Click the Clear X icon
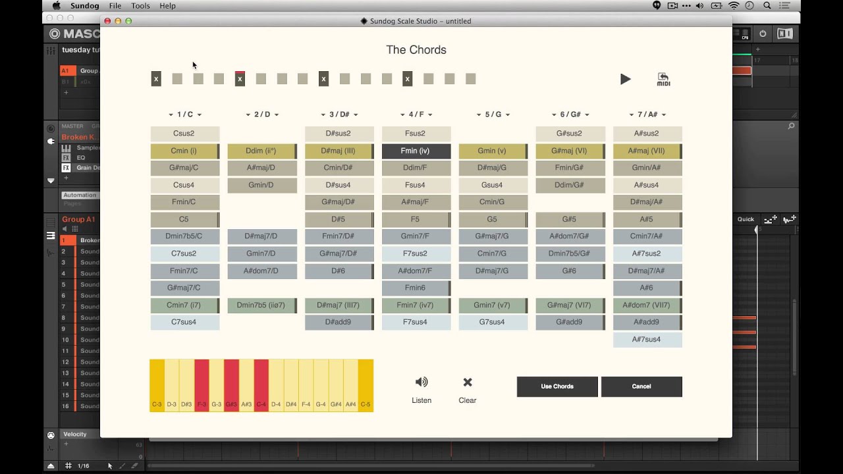 [x=468, y=382]
